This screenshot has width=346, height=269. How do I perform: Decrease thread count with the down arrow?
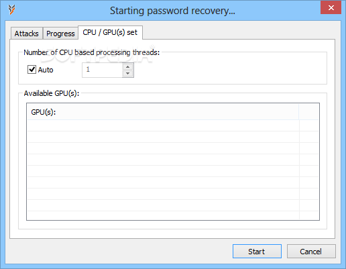(x=128, y=74)
